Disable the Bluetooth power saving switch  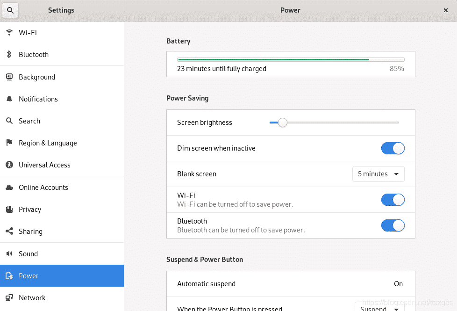393,225
